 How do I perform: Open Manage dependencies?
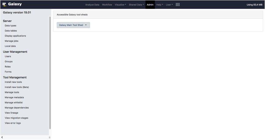point(17,108)
